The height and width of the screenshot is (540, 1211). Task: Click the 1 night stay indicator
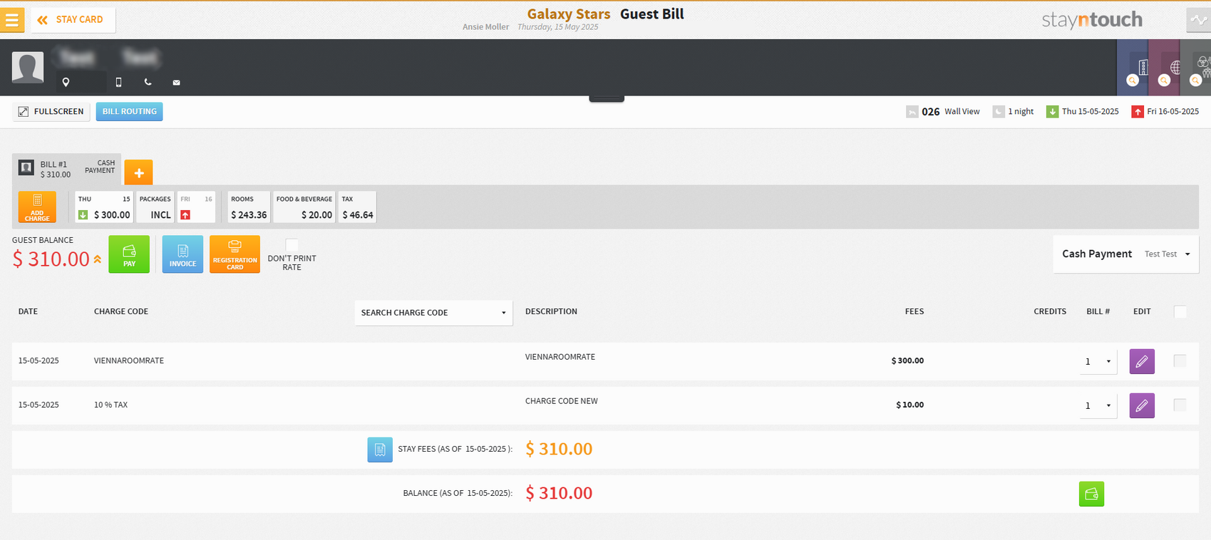[1013, 112]
